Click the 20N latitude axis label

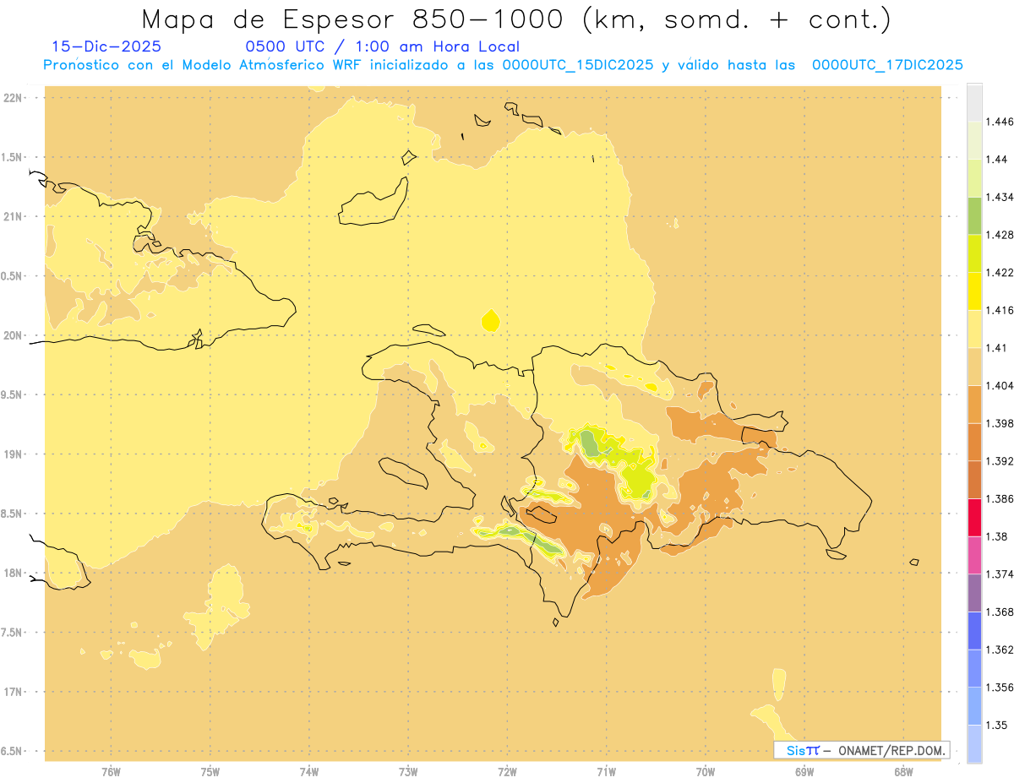pyautogui.click(x=14, y=335)
